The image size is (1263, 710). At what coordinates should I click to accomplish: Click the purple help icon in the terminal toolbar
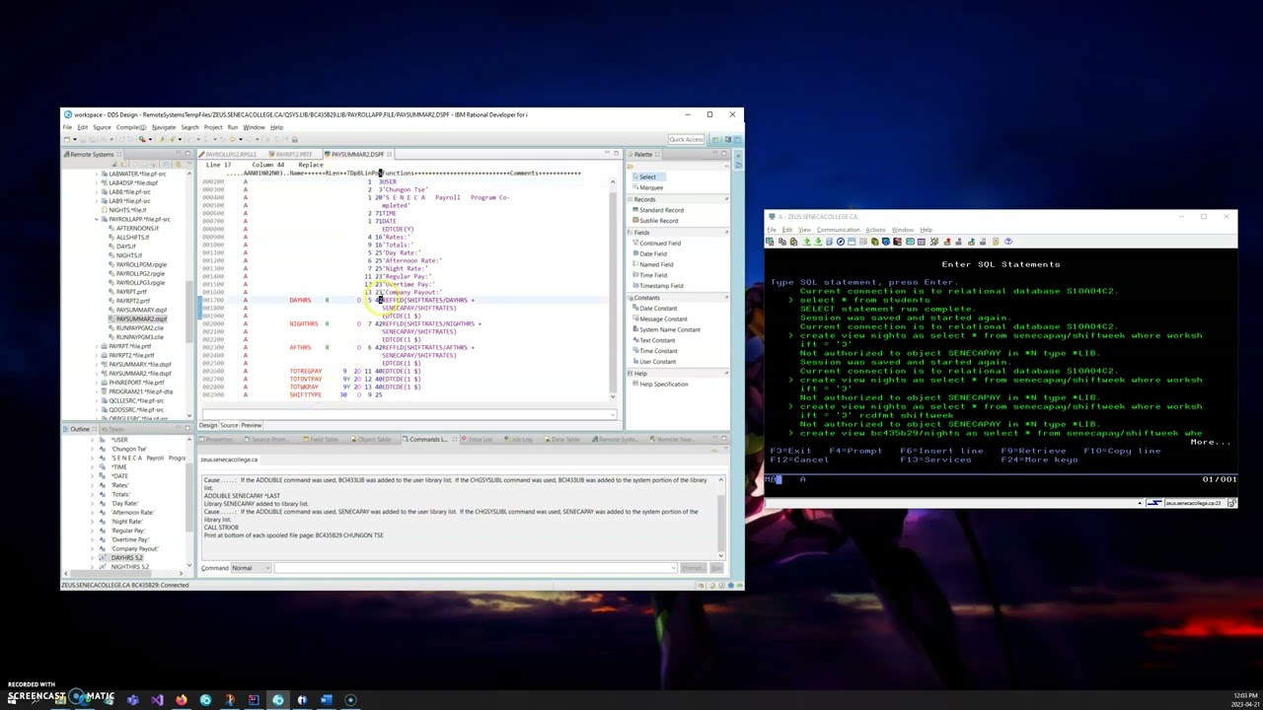(x=1007, y=242)
